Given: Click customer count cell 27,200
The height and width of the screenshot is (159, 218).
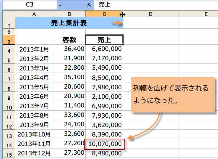Looking at the screenshot, I should 69,144.
